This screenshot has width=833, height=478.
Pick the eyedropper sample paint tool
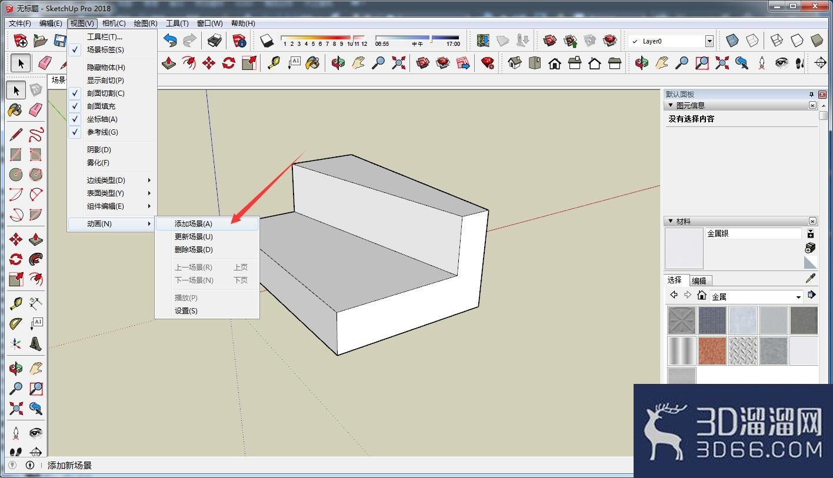click(810, 279)
